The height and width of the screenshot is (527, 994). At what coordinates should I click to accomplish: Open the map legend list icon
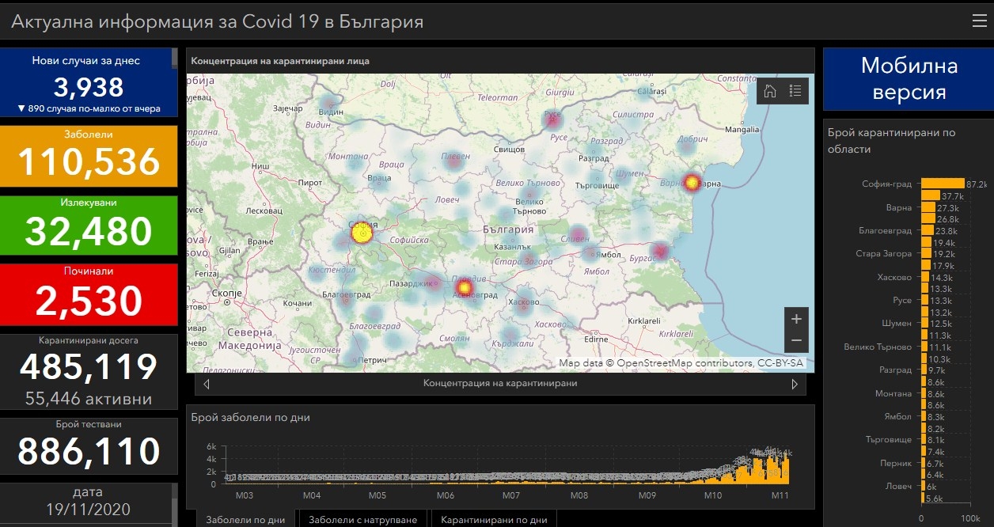pos(795,91)
